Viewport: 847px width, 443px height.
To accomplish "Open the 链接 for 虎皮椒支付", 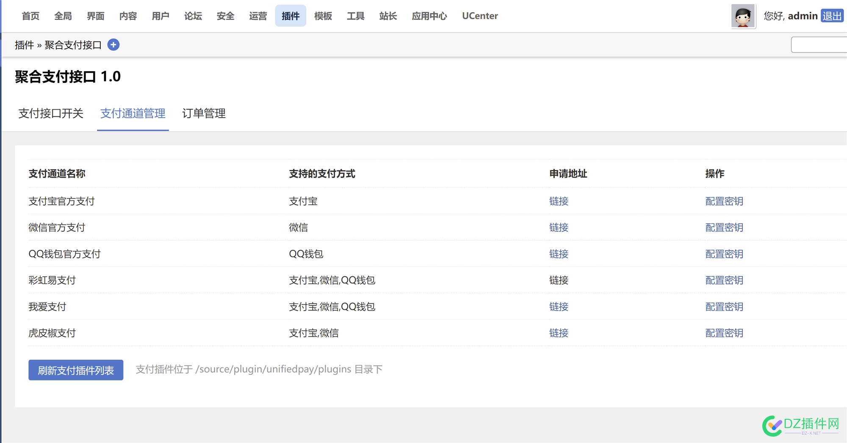I will 559,333.
